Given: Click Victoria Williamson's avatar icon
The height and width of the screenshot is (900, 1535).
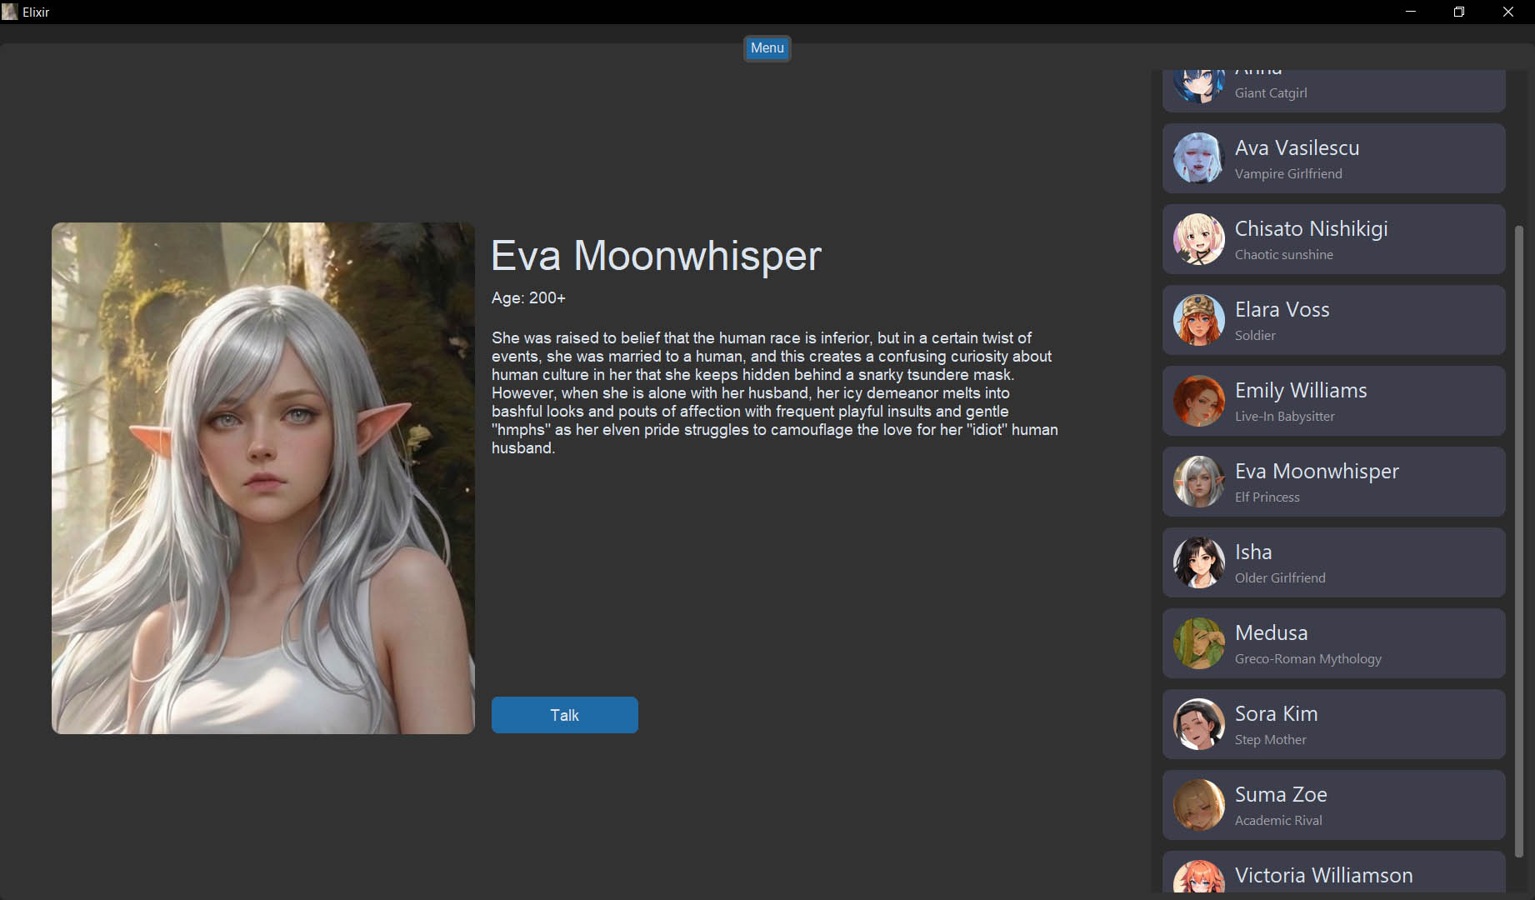Looking at the screenshot, I should tap(1198, 877).
